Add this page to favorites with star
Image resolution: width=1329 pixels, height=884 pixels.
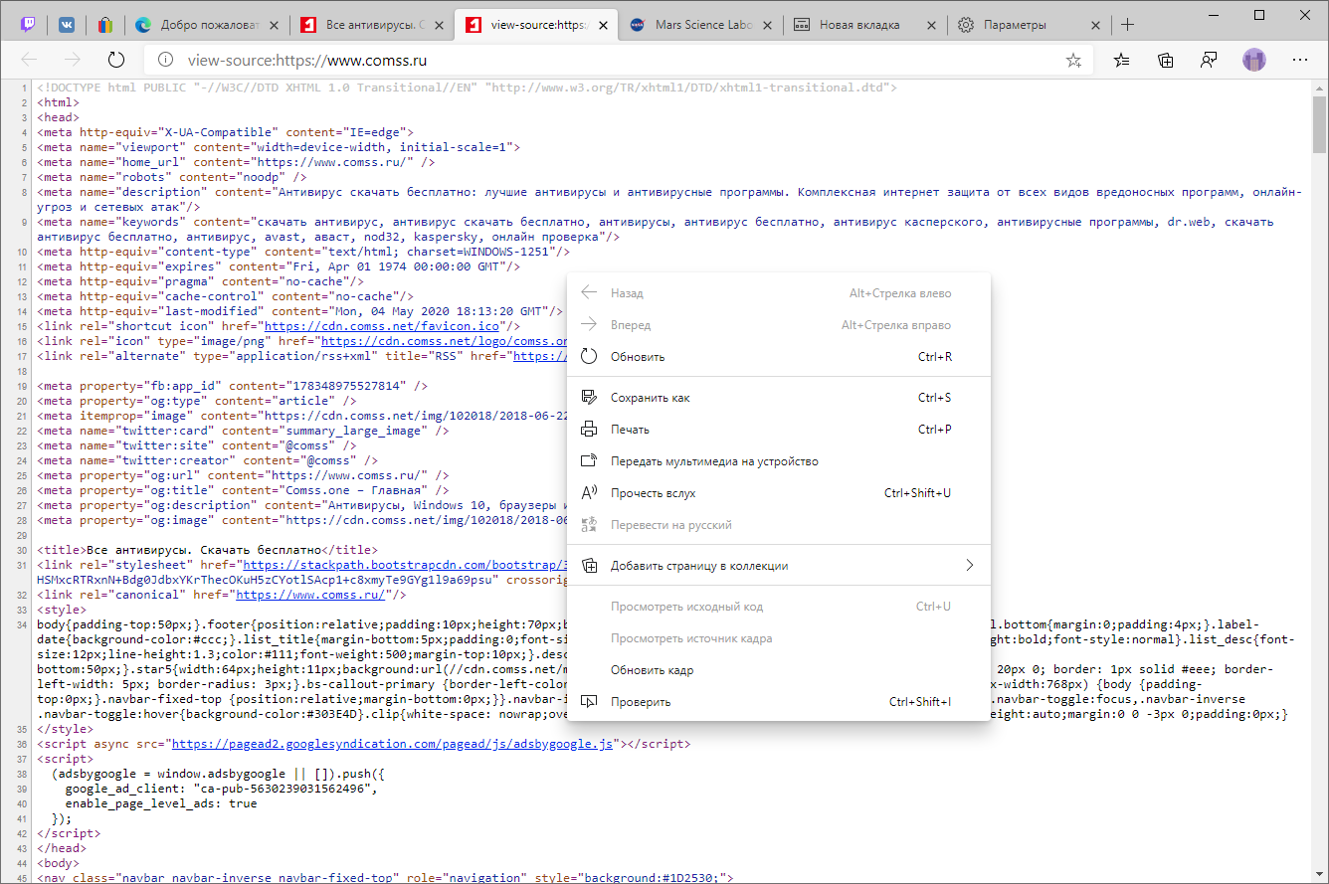[x=1073, y=60]
